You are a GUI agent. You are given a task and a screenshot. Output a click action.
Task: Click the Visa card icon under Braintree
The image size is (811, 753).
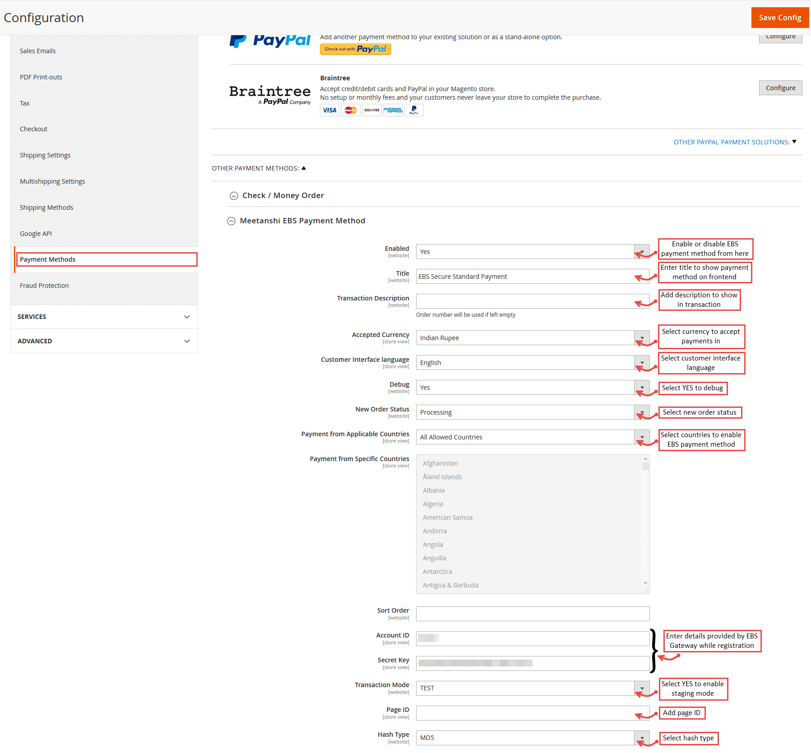[329, 110]
